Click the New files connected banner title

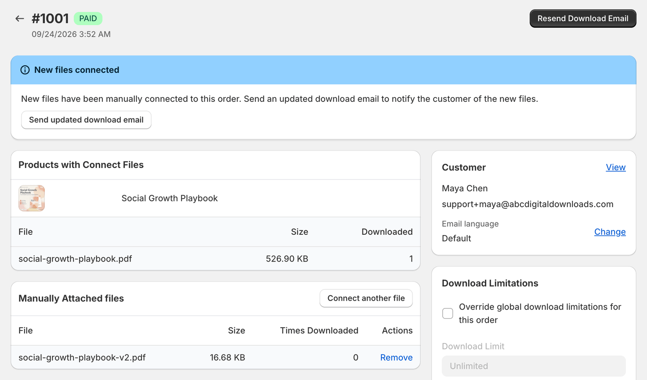(77, 70)
